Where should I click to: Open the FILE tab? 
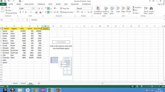[x=3, y=4]
